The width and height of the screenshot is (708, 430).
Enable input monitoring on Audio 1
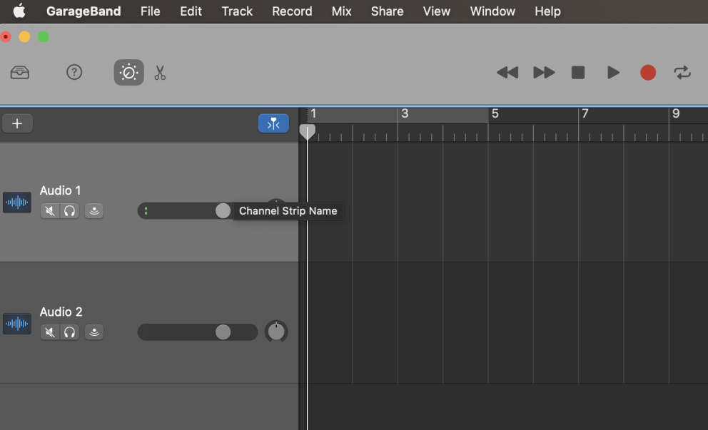94,210
